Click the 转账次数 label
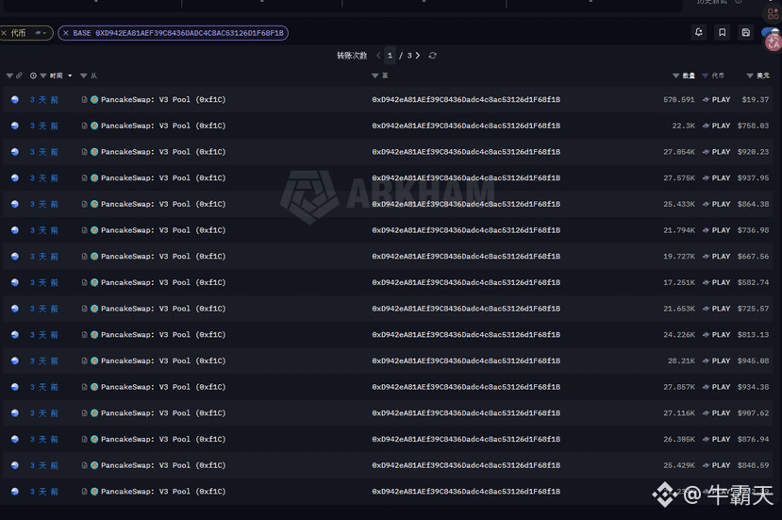 tap(352, 56)
